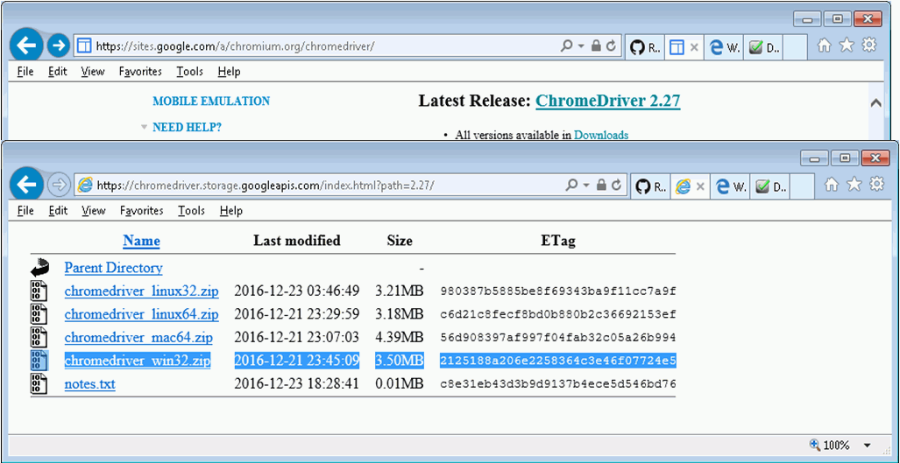Click Forward arrow in the sites.google.com window
The image size is (900, 463).
click(57, 46)
